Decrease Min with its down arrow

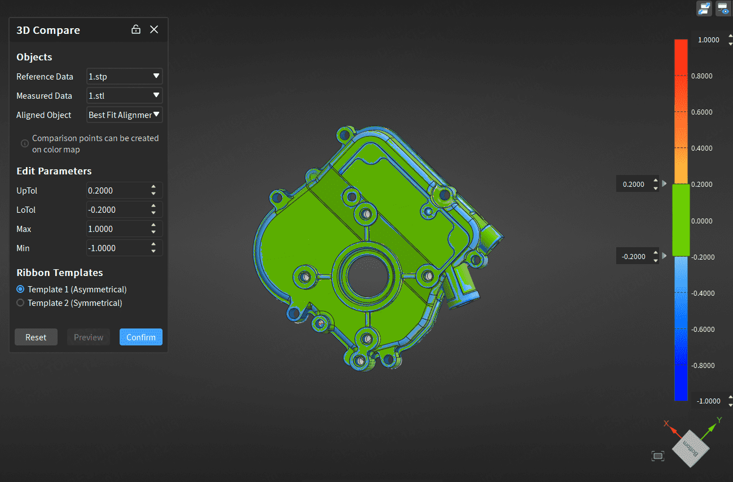[153, 251]
